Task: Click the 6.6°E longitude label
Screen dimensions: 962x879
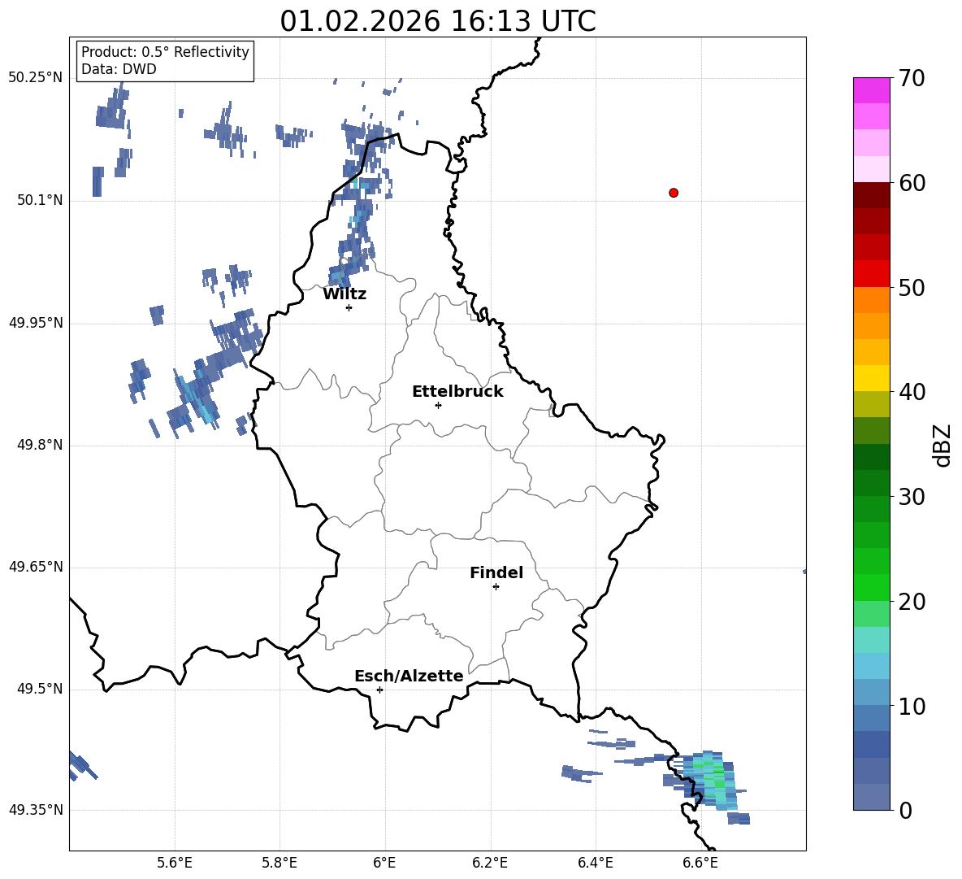Action: click(700, 863)
